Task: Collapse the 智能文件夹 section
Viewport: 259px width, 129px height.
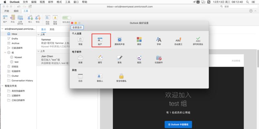Action: coord(2,86)
